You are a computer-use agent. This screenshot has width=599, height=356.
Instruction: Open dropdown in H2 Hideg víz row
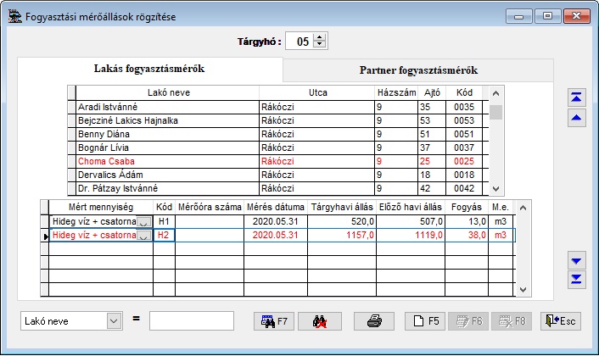click(144, 236)
